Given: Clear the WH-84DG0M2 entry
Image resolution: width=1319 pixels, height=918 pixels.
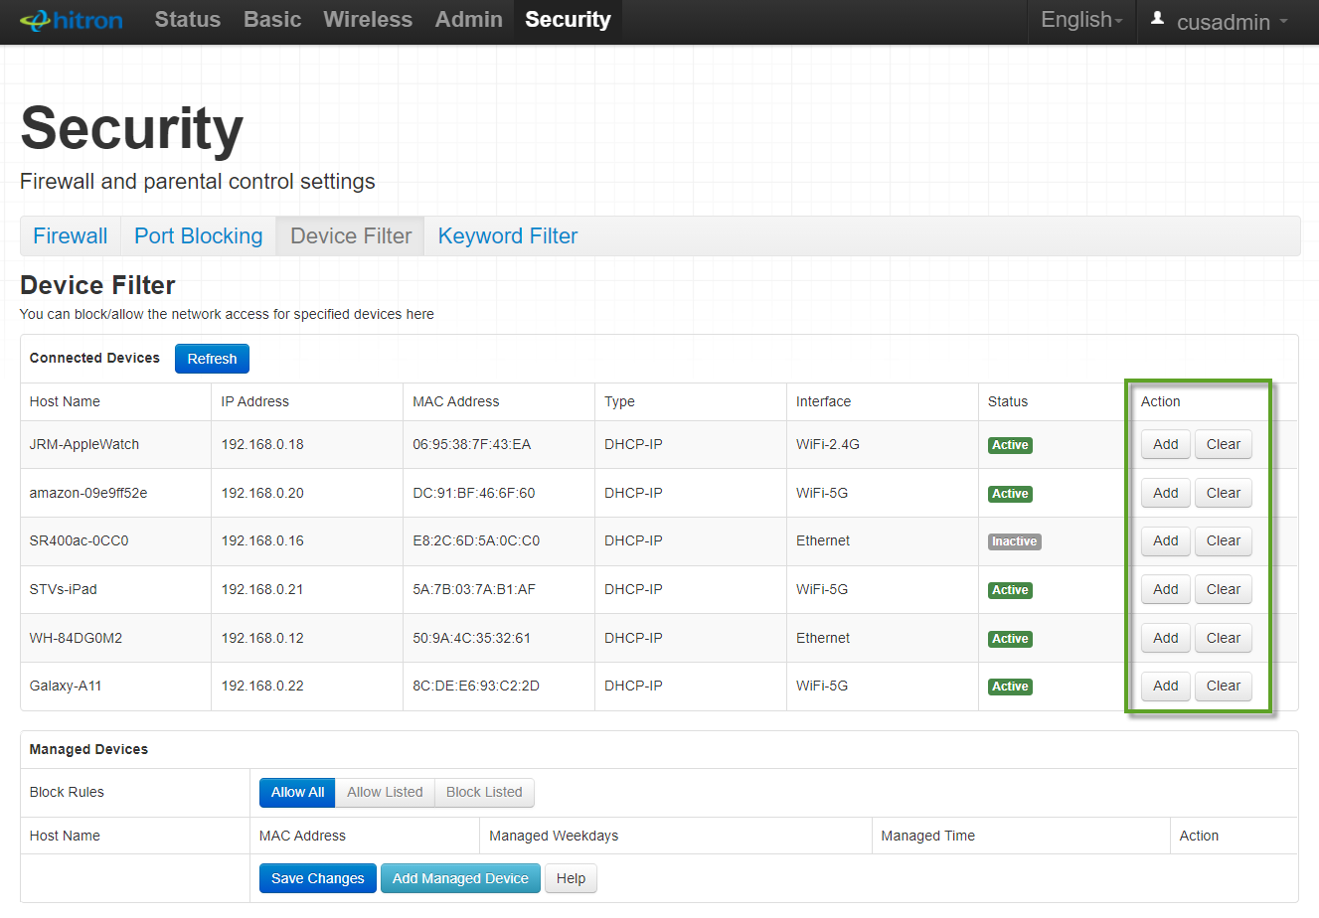Looking at the screenshot, I should click(x=1224, y=638).
